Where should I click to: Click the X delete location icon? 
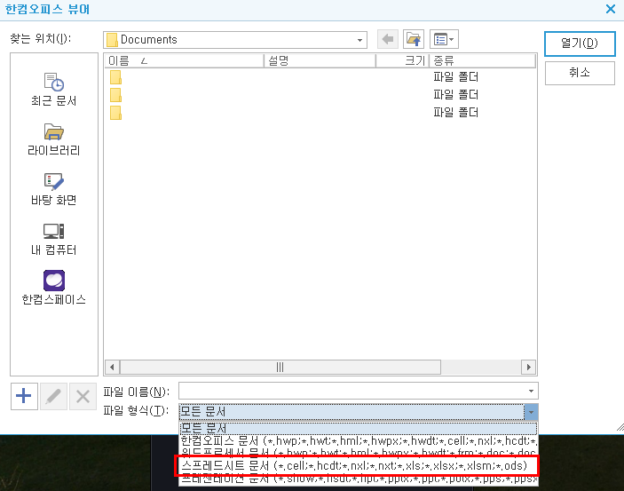tap(83, 396)
